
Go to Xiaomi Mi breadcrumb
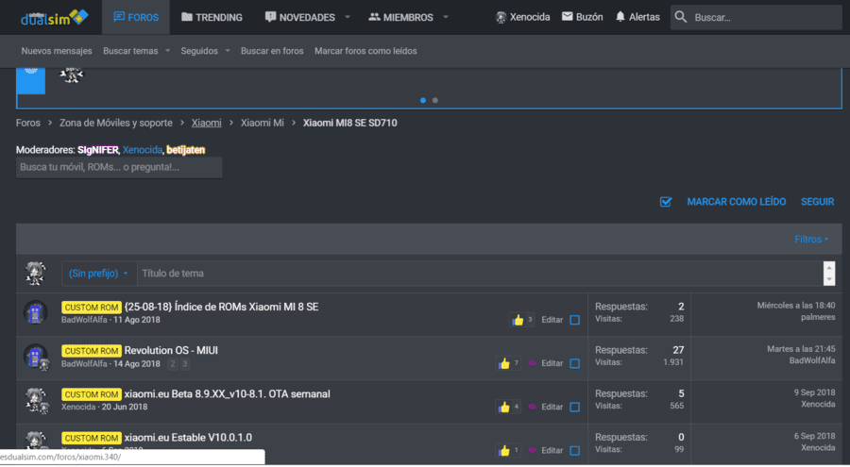pyautogui.click(x=263, y=123)
